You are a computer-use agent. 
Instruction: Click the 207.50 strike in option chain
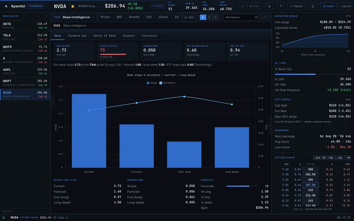311,185
